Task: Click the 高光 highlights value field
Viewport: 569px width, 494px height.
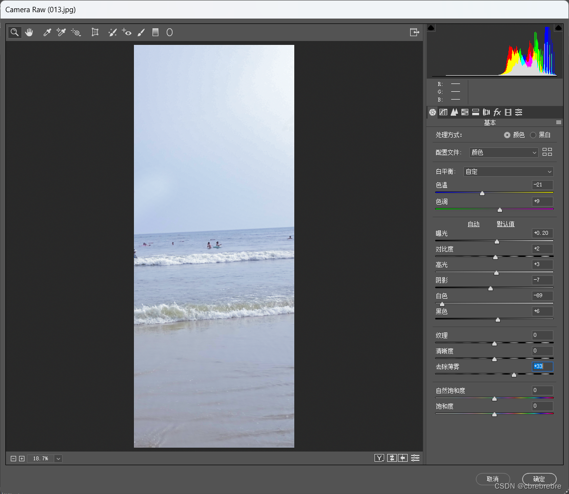Action: tap(542, 264)
